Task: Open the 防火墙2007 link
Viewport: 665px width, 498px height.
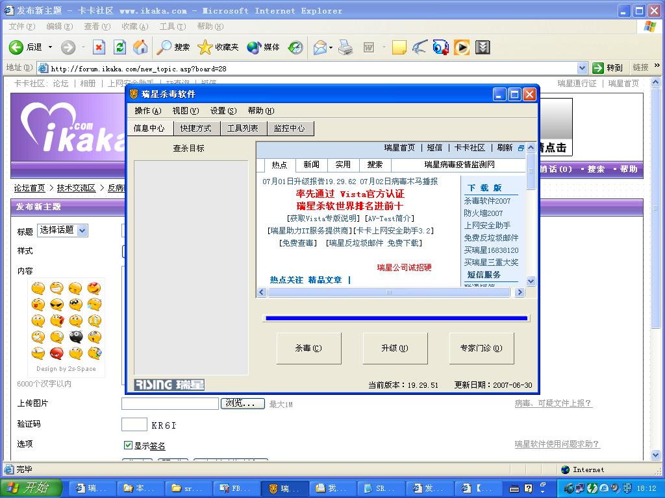Action: click(483, 213)
